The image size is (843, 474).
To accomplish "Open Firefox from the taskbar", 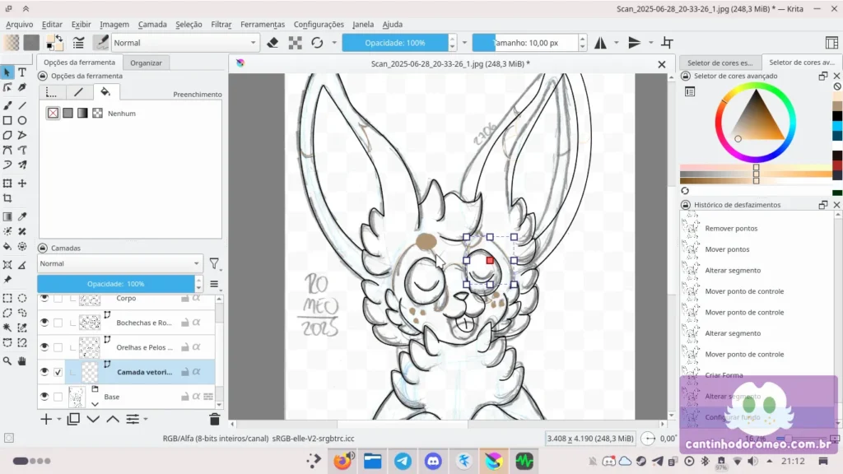I will point(342,461).
